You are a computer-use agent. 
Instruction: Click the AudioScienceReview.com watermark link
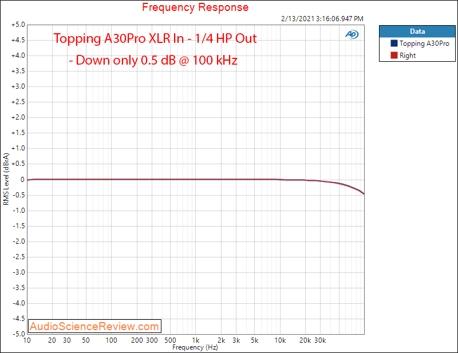pos(94,326)
